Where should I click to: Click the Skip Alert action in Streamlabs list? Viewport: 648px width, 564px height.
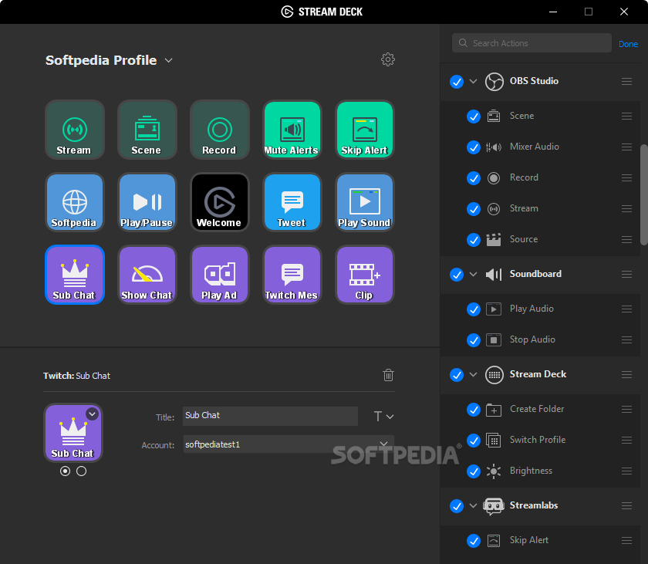tap(529, 540)
